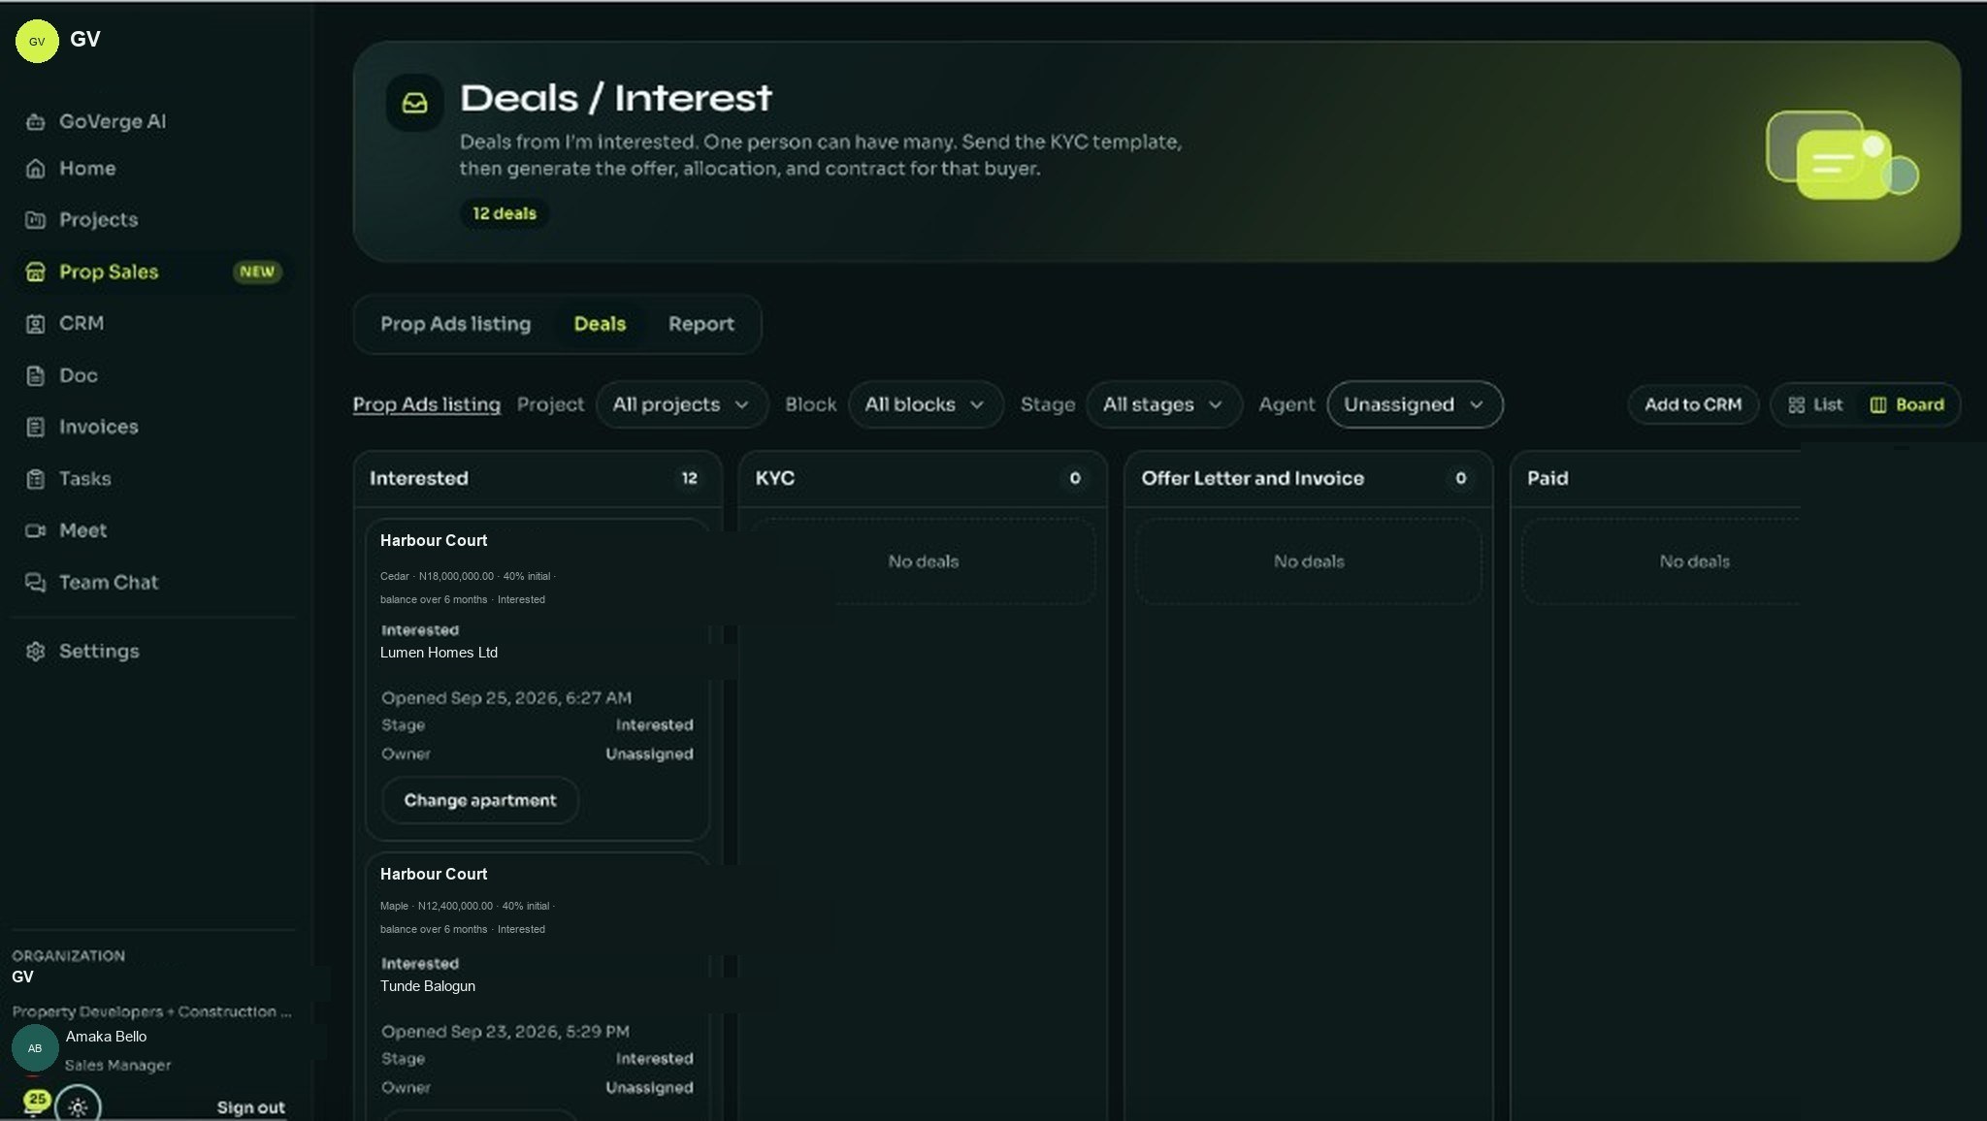The image size is (1987, 1121).
Task: Open the Invoices icon in the sidebar
Action: (36, 428)
